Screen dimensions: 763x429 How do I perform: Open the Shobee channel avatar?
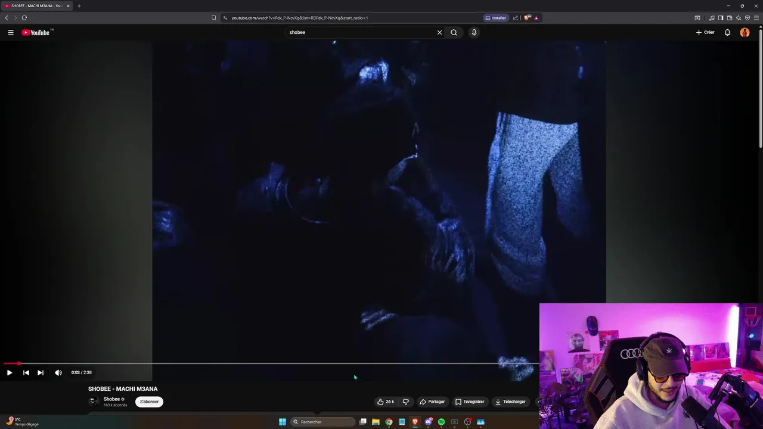tap(94, 402)
